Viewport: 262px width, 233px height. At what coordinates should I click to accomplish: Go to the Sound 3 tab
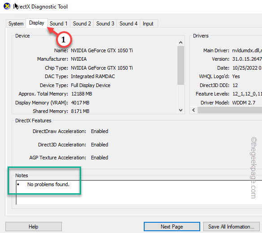pos(105,24)
